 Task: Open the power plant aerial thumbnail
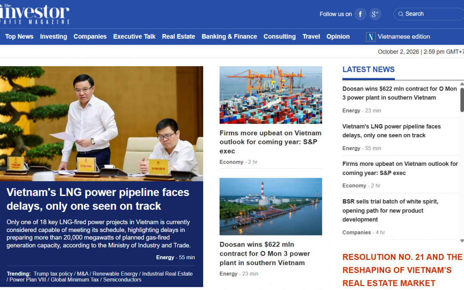click(271, 207)
